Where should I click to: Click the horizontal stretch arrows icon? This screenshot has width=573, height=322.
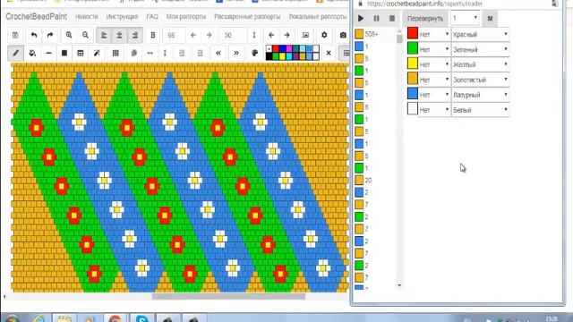click(x=150, y=53)
